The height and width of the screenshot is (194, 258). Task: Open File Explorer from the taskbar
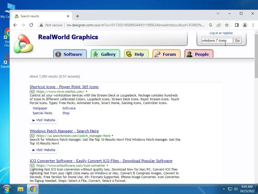tap(20, 189)
